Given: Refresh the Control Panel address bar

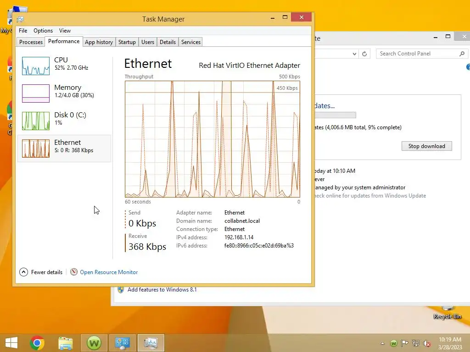Looking at the screenshot, I should 364,54.
